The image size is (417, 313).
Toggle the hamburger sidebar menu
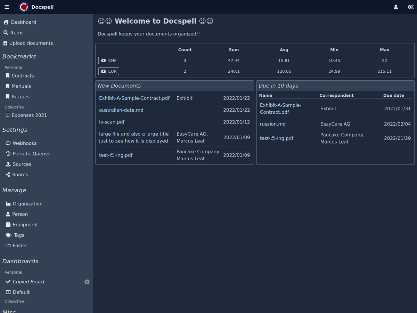click(x=7, y=7)
